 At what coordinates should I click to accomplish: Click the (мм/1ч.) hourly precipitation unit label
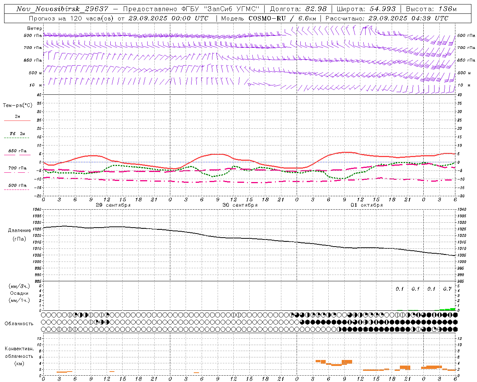point(19,300)
